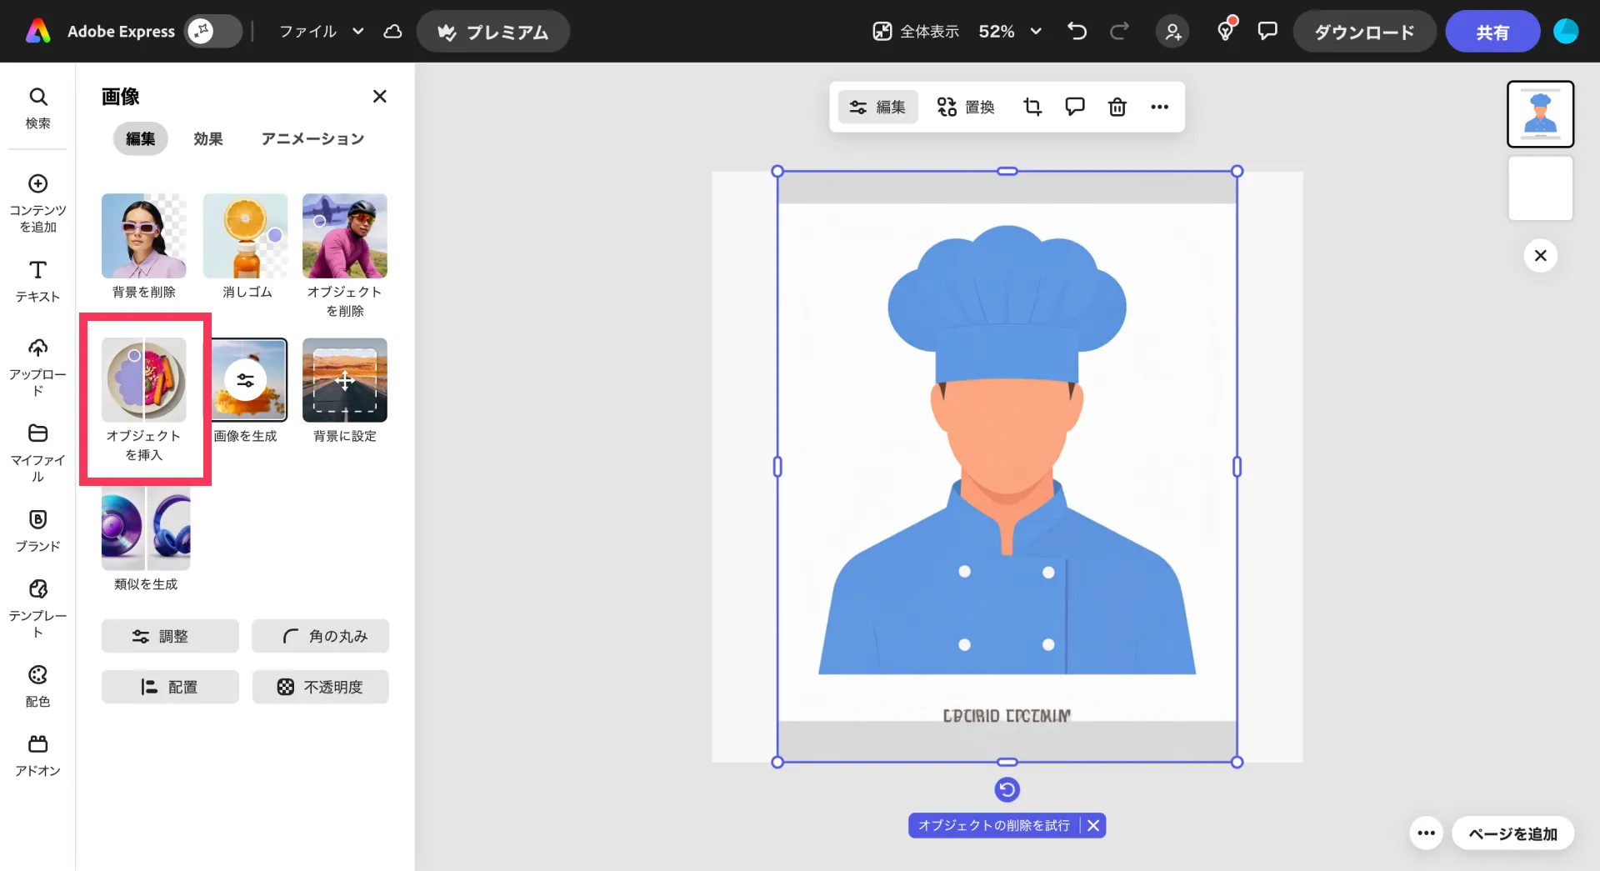Open the 不透明度 opacity control
The height and width of the screenshot is (871, 1600).
point(320,687)
